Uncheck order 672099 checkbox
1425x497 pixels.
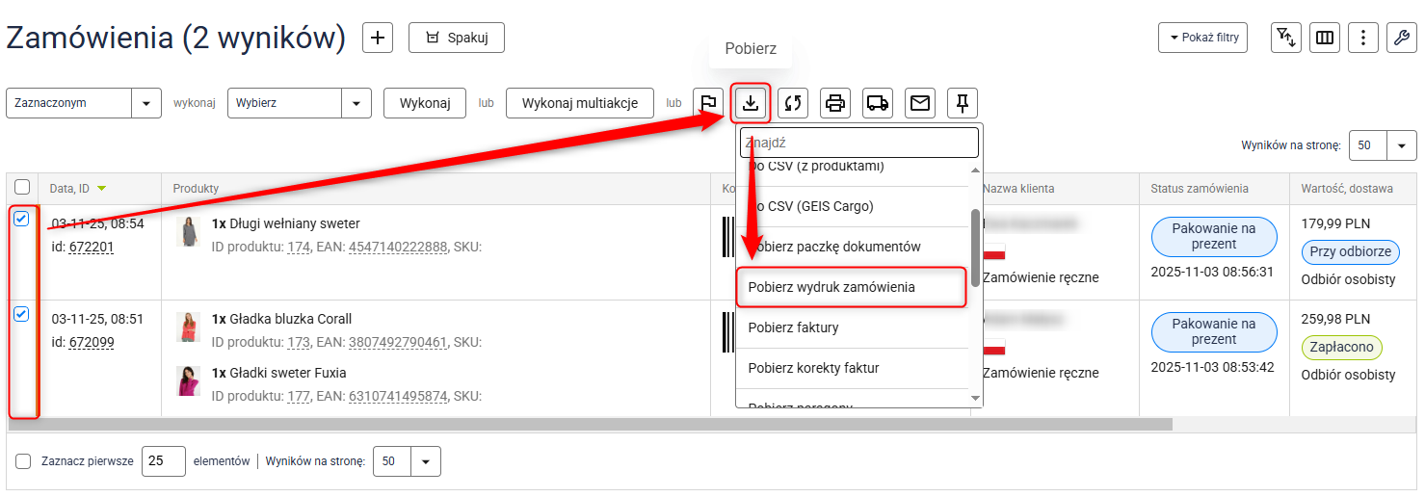(x=22, y=314)
